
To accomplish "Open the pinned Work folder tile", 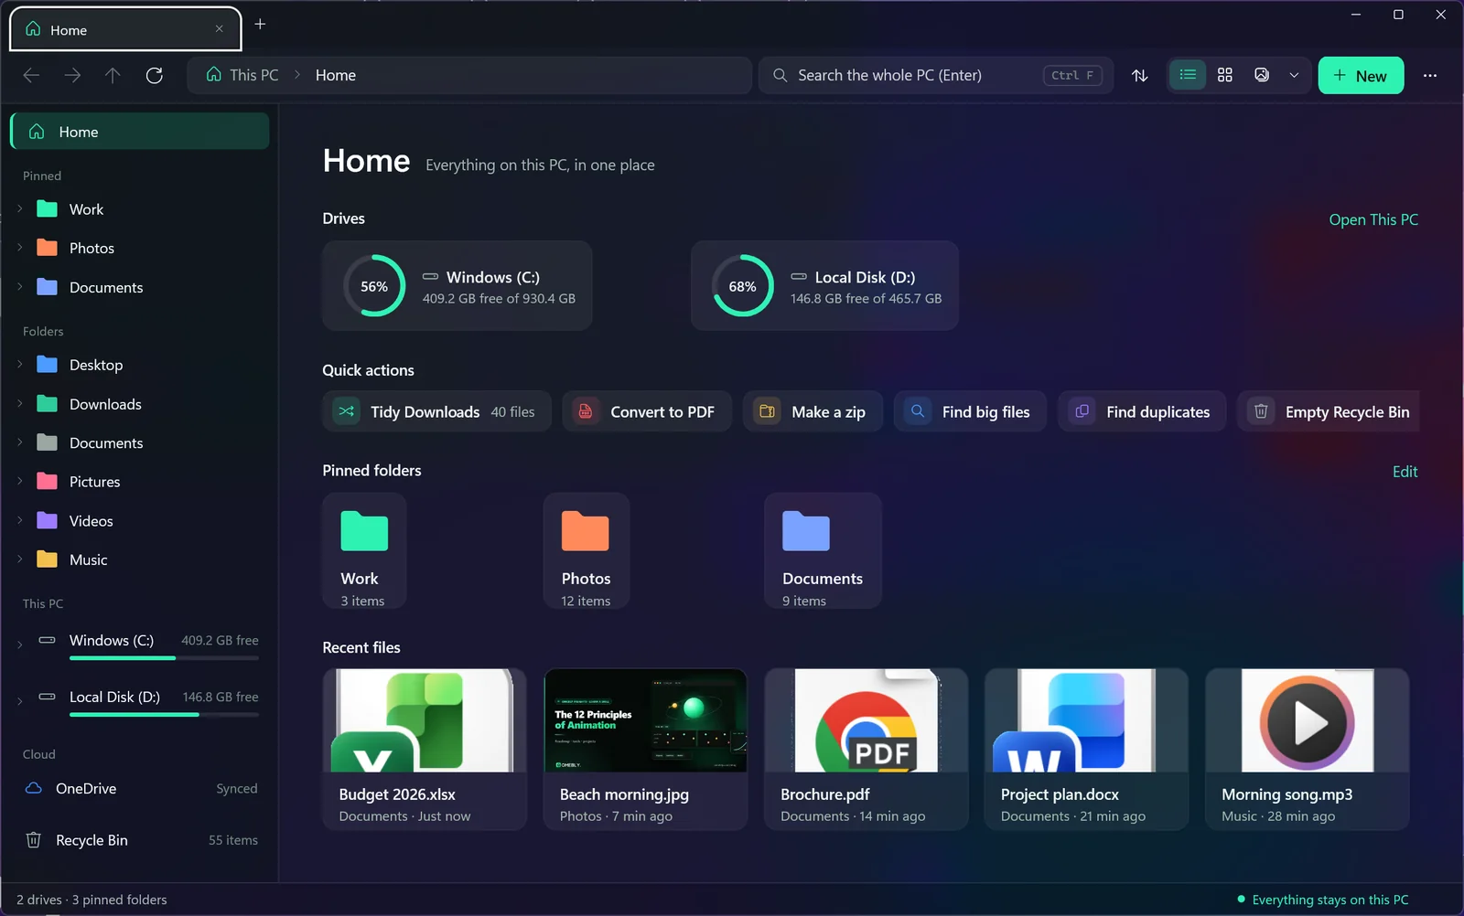I will pyautogui.click(x=364, y=551).
